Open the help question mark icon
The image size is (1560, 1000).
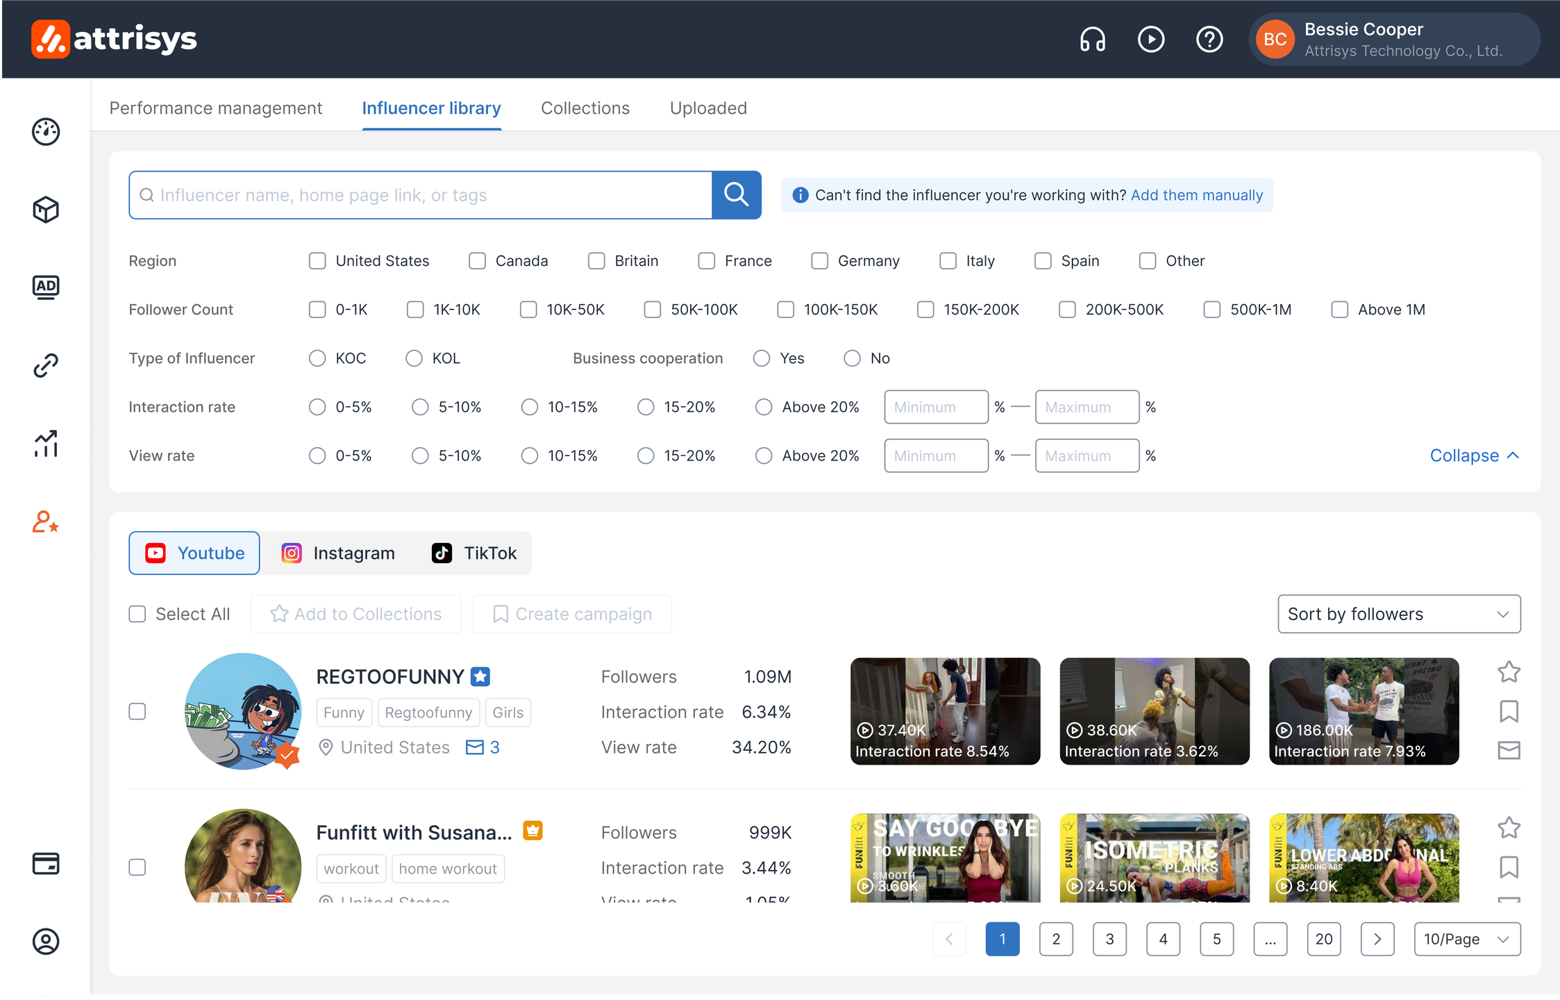pyautogui.click(x=1209, y=40)
